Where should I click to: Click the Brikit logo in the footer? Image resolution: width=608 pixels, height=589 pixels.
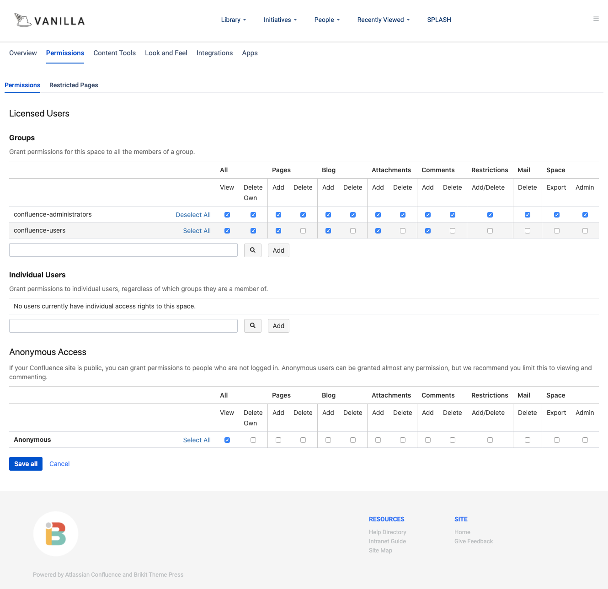click(56, 534)
